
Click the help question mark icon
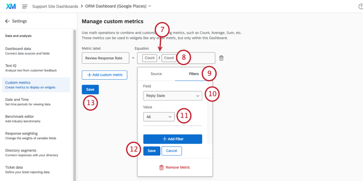point(360,6)
